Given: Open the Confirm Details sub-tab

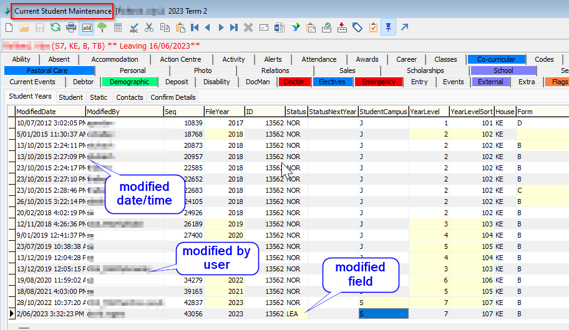Looking at the screenshot, I should coord(173,97).
